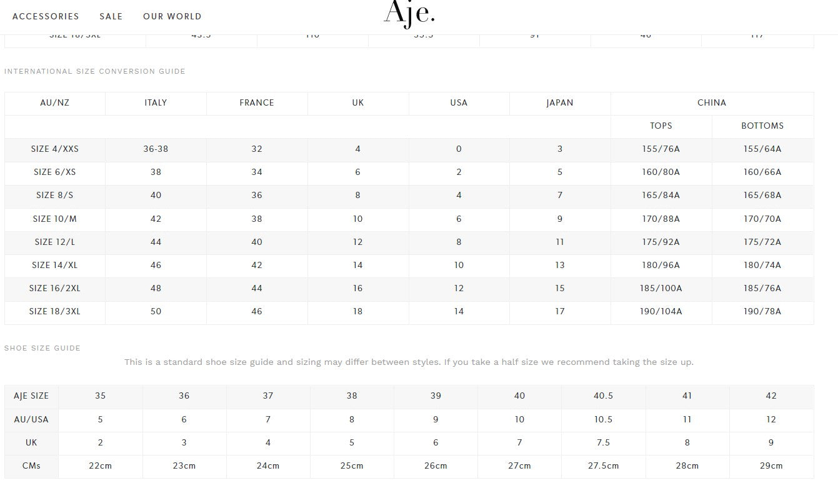
Task: Select the SIZE 4/XXS row label
Action: 55,149
